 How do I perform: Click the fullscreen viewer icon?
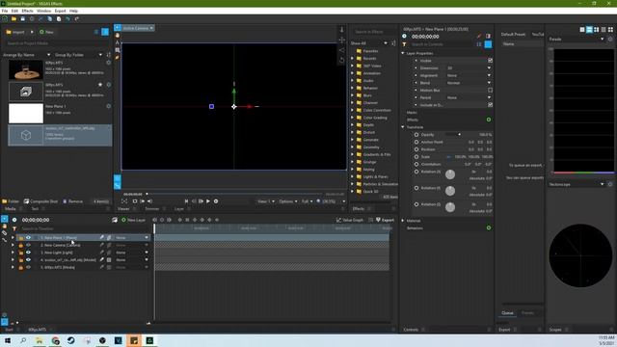click(124, 201)
